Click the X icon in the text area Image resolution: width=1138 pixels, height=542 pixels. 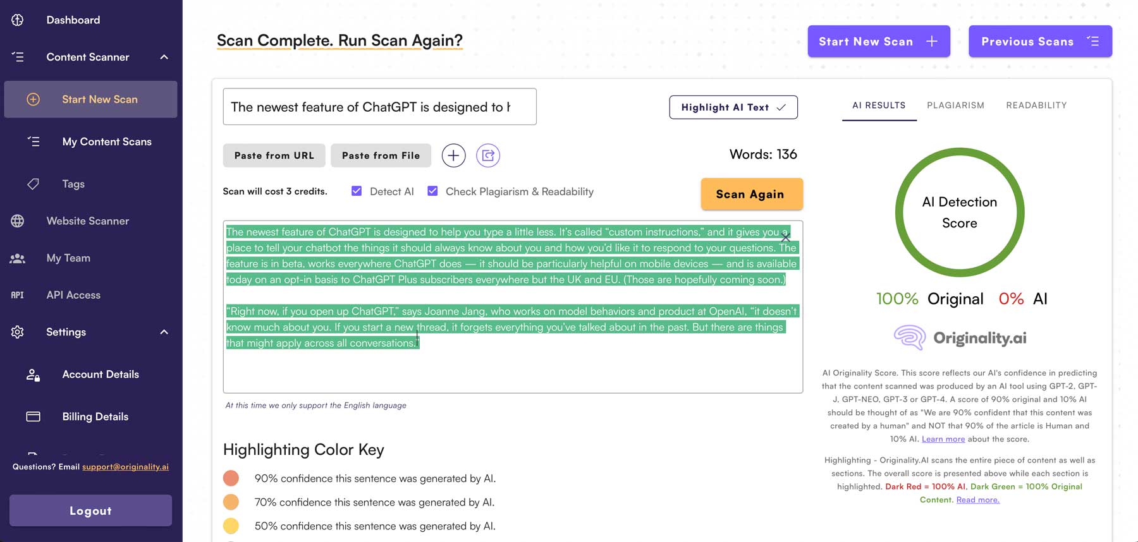pos(785,238)
